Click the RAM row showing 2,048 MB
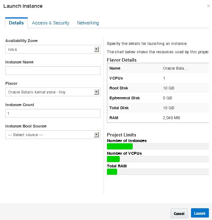The image size is (212, 220). [158, 118]
